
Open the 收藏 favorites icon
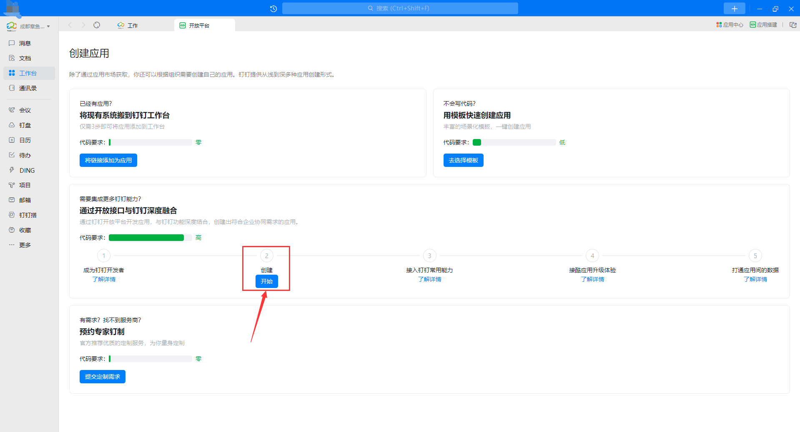[x=12, y=230]
